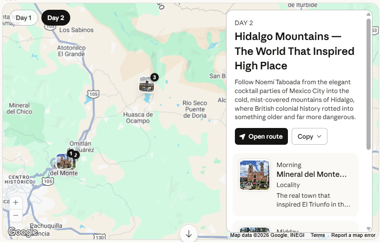380x242 pixels.
Task: Click the Google logo on the map
Action: click(23, 231)
